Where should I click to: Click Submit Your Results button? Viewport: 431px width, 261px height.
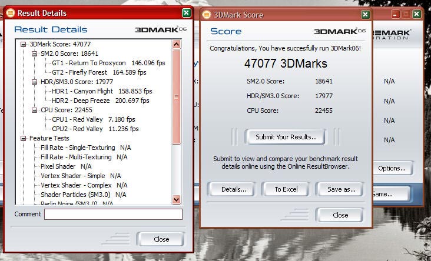coord(286,137)
